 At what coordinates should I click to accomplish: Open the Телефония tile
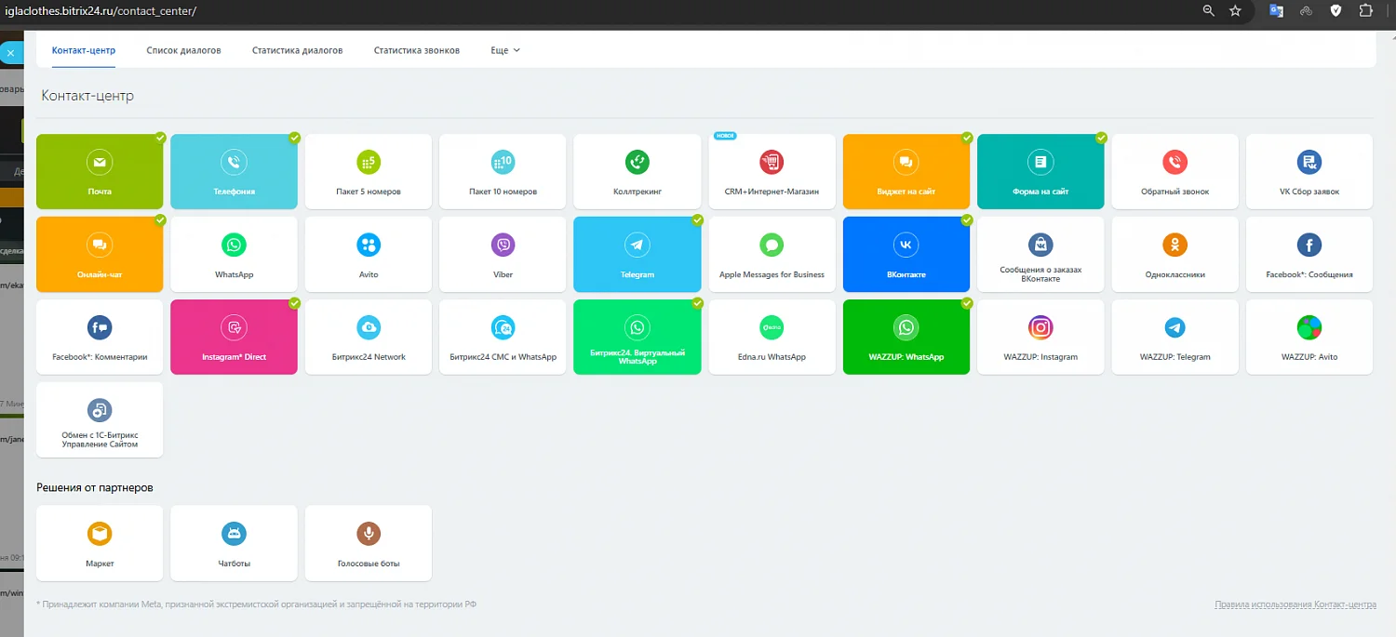pos(235,172)
